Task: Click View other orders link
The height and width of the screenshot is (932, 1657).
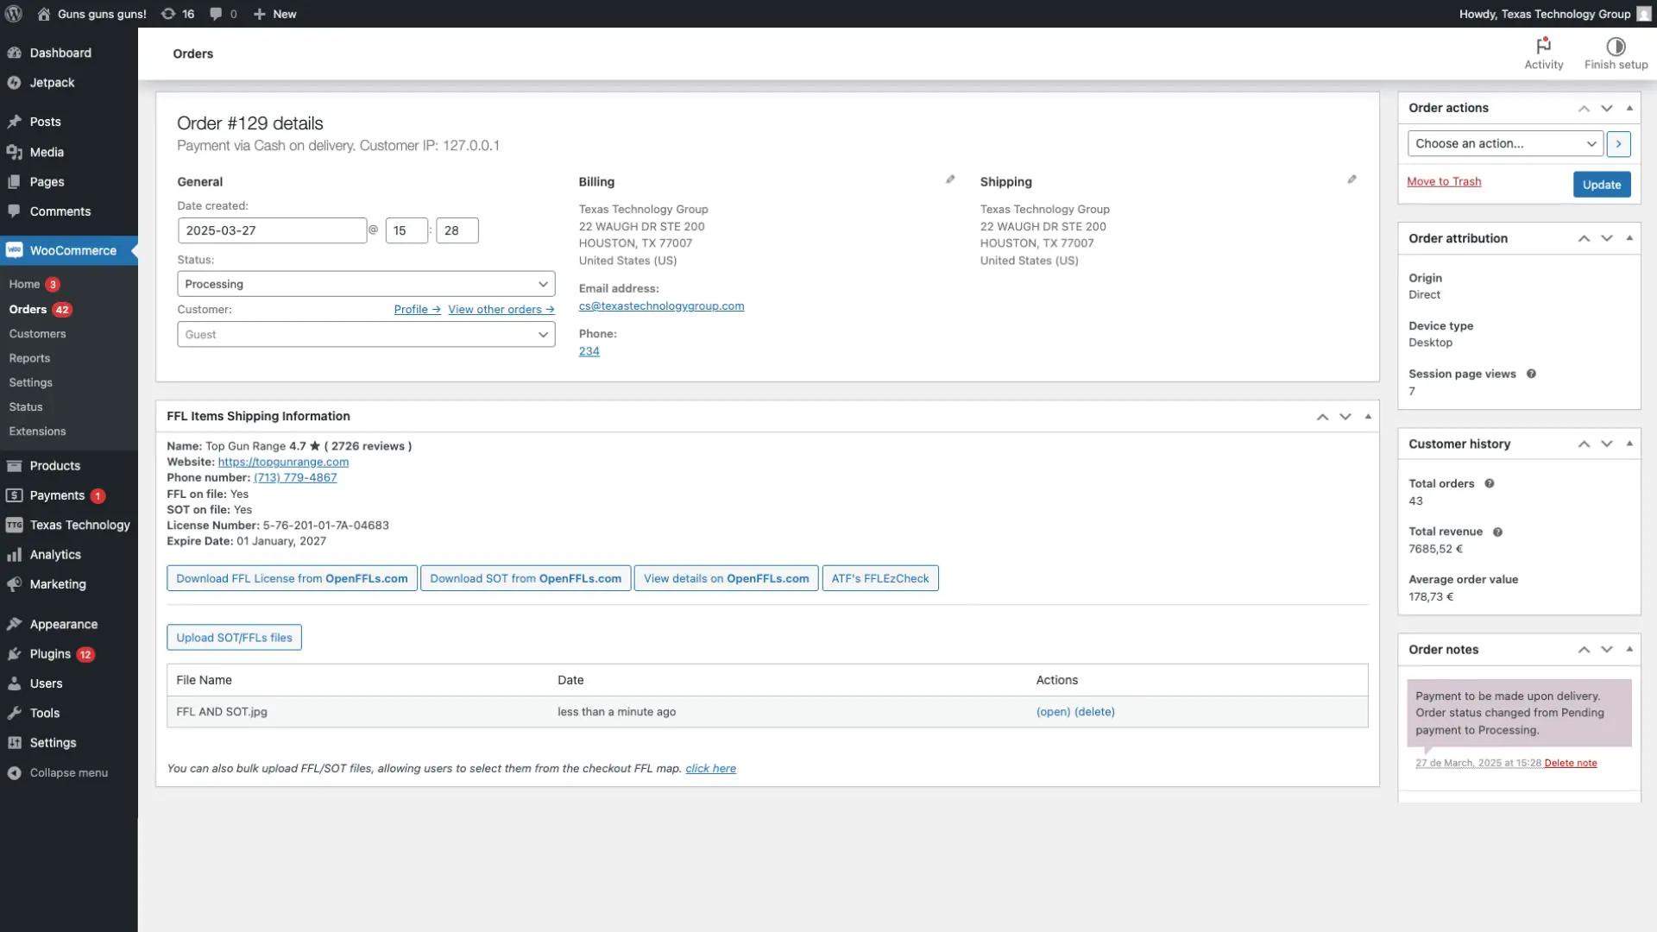Action: (501, 310)
